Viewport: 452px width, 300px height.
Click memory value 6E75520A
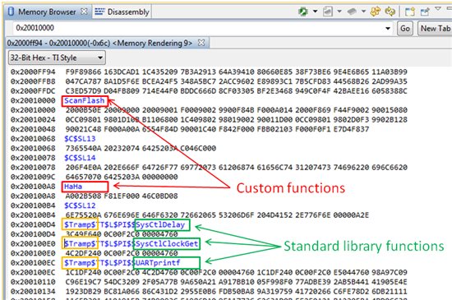click(x=83, y=215)
